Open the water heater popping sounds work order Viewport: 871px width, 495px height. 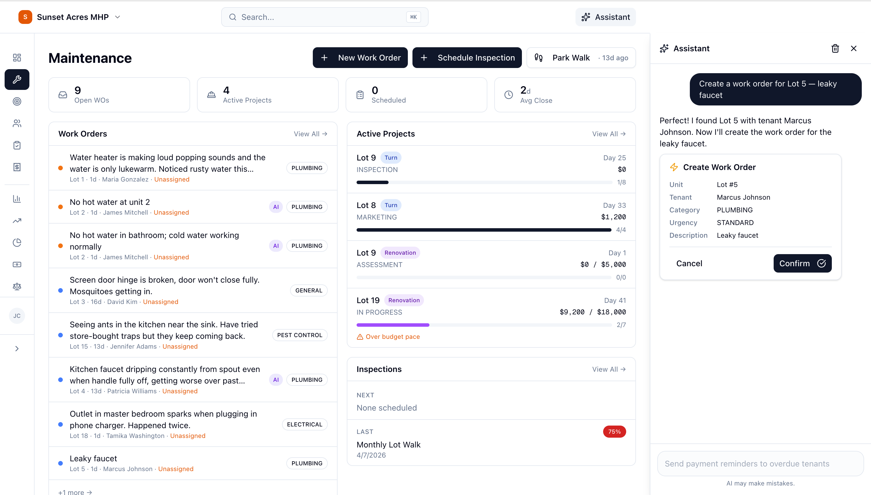[193, 168]
